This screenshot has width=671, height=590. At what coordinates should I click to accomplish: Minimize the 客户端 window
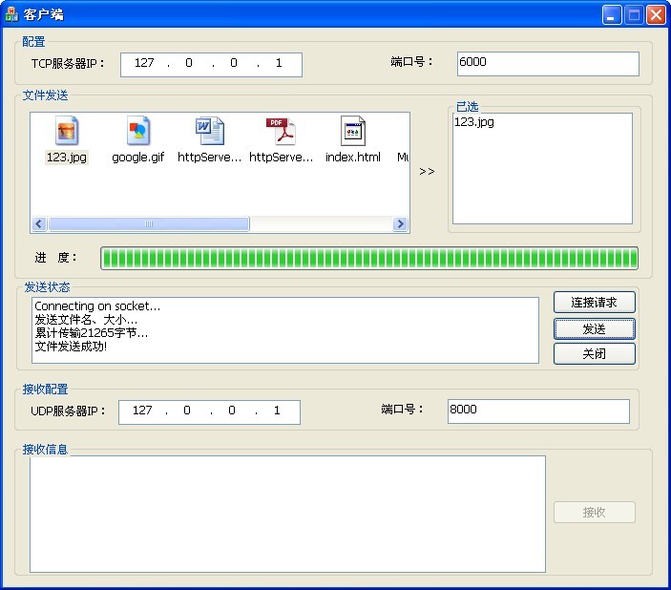[x=612, y=15]
